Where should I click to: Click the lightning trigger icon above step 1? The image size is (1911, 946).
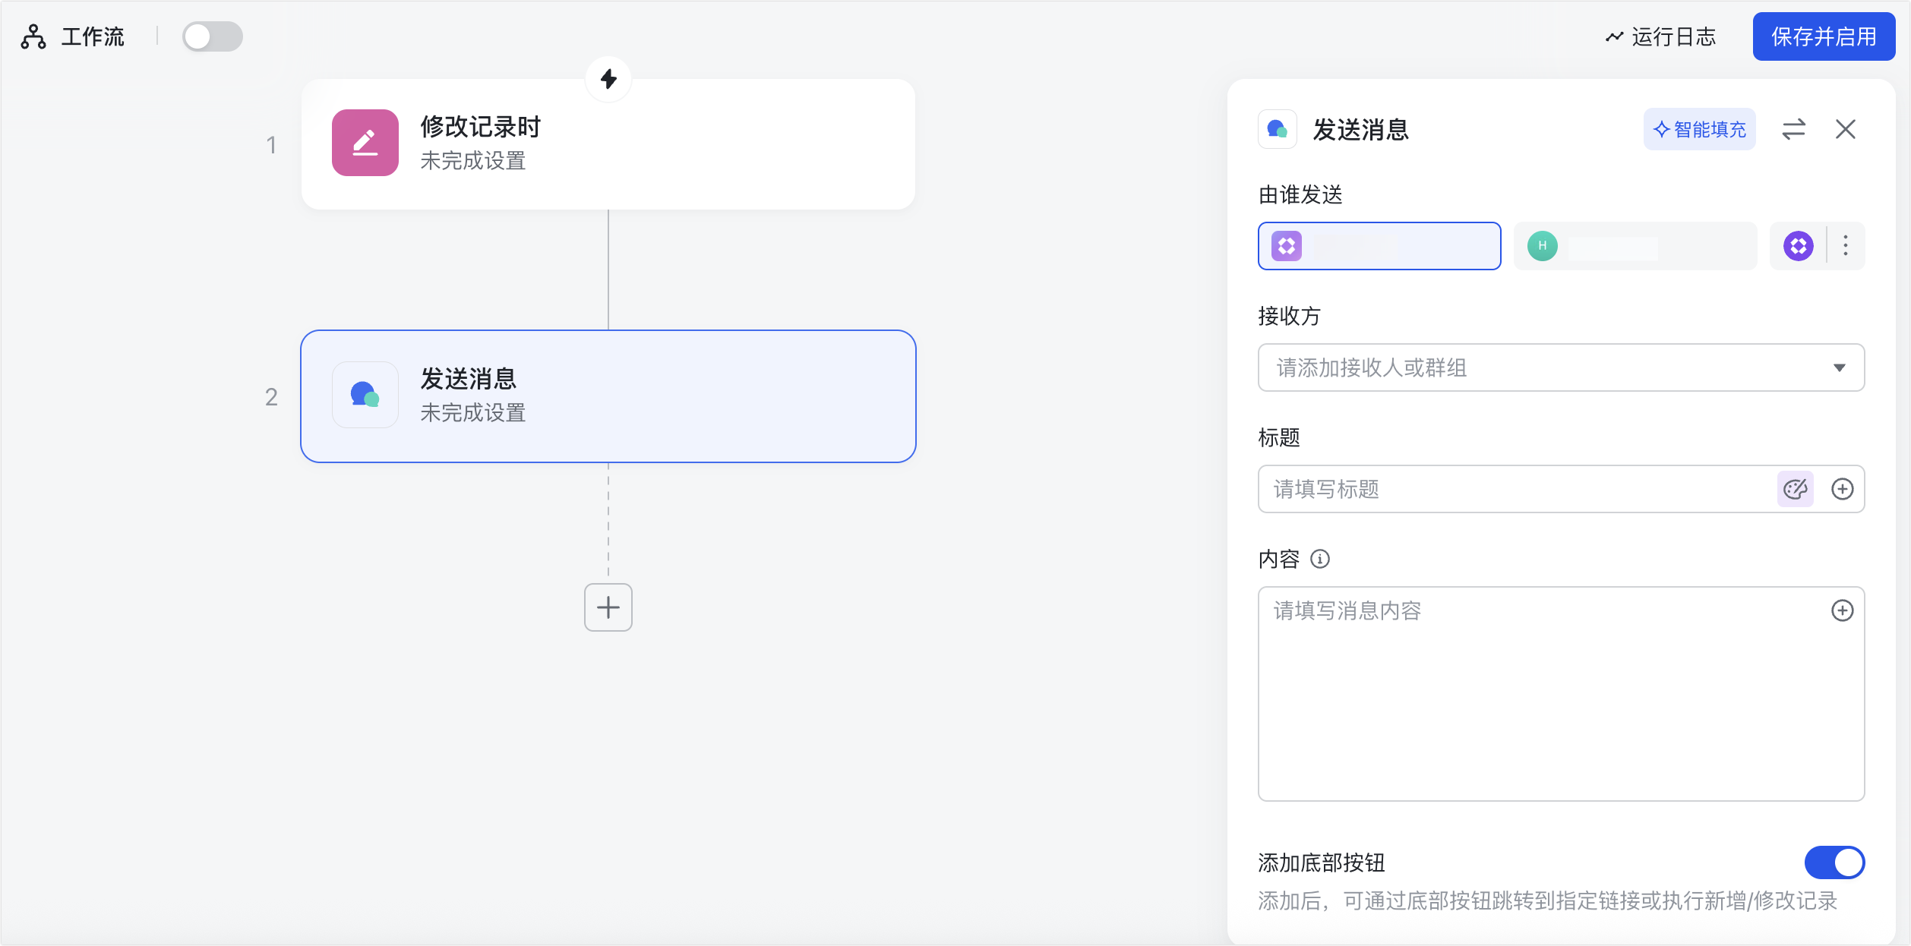[x=608, y=79]
